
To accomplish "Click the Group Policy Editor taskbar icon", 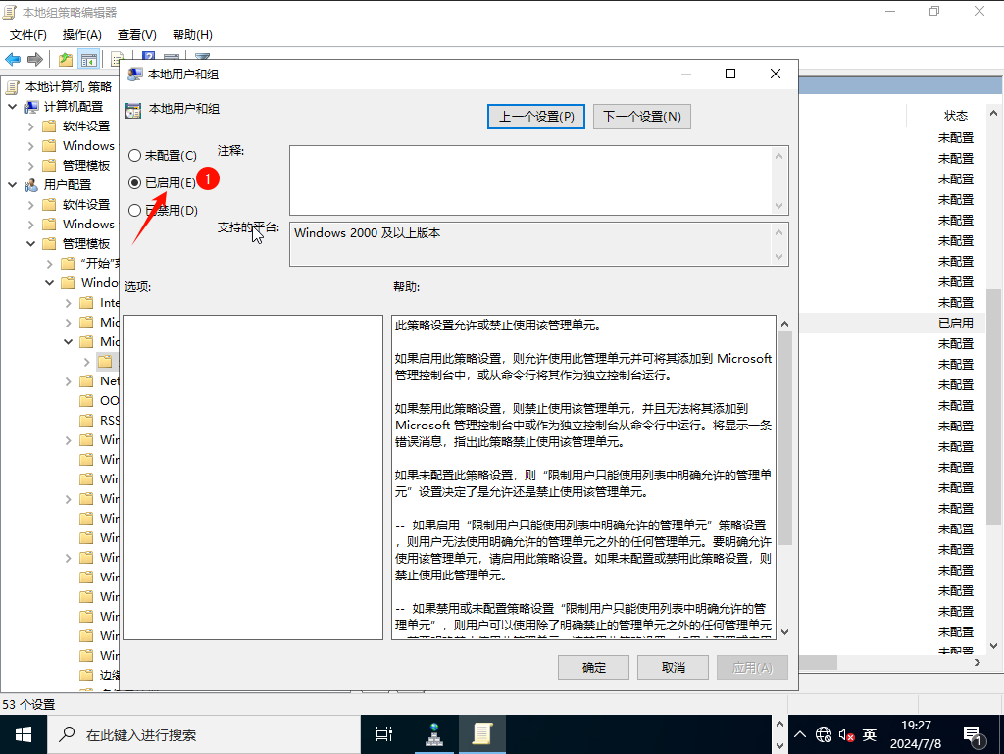I will click(x=482, y=734).
